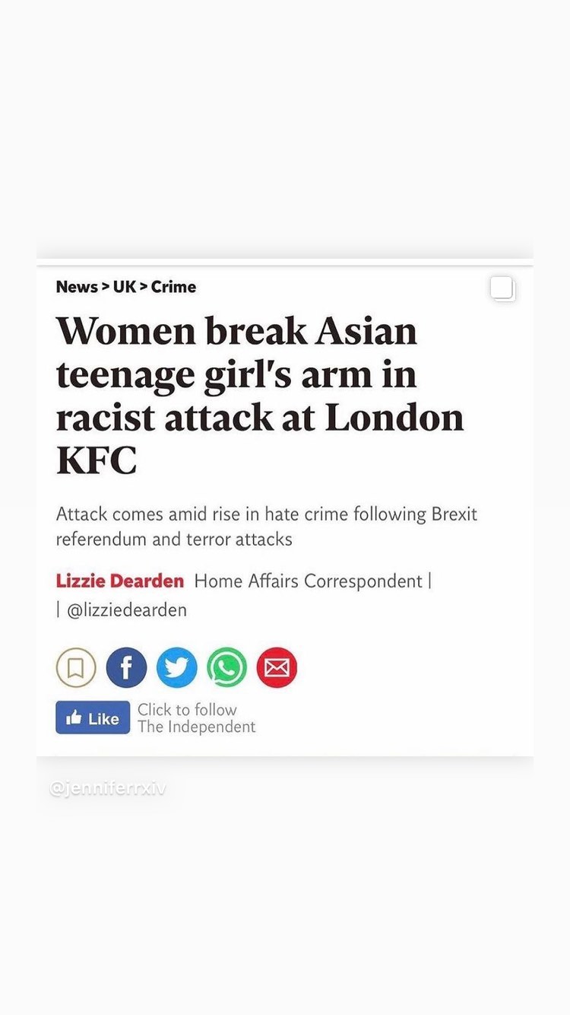Save article with the bookmark icon
The width and height of the screenshot is (570, 1015).
76,668
